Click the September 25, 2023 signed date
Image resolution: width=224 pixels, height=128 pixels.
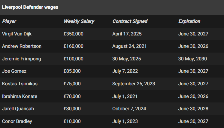click(134, 84)
